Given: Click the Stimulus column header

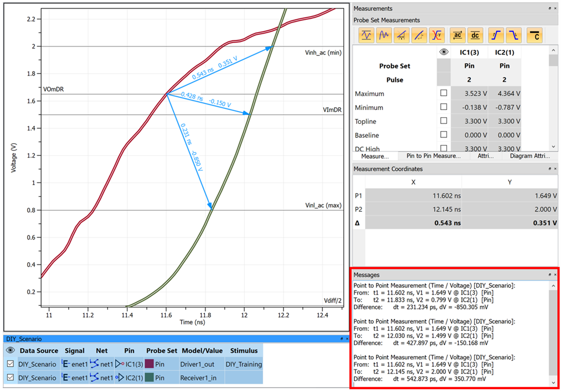Looking at the screenshot, I should [244, 351].
